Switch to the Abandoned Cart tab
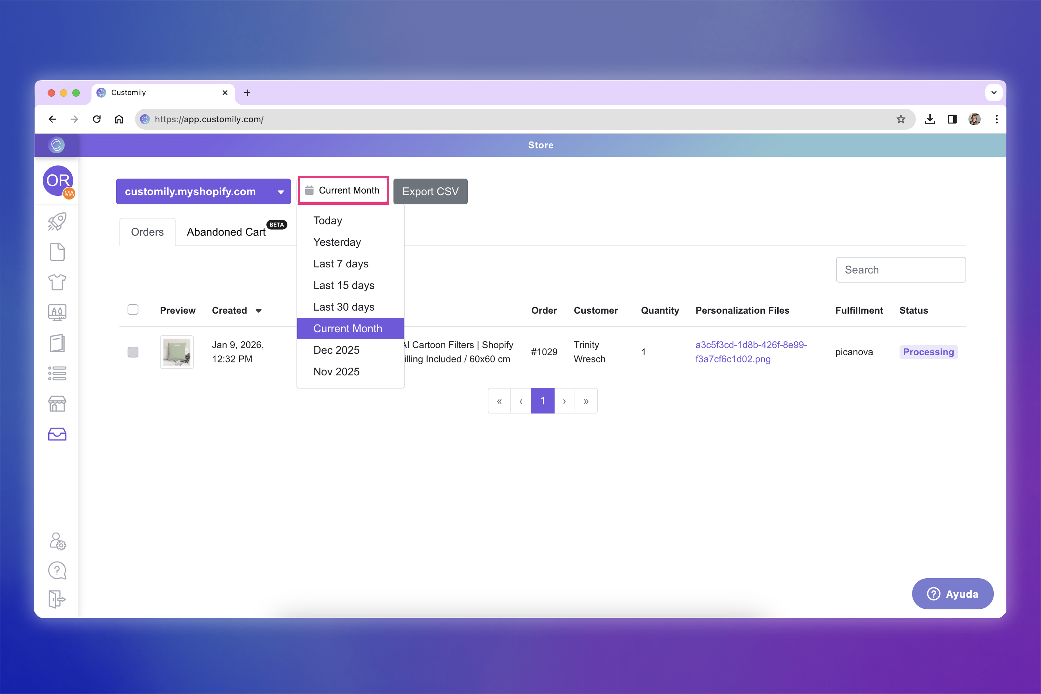The image size is (1041, 694). click(227, 232)
